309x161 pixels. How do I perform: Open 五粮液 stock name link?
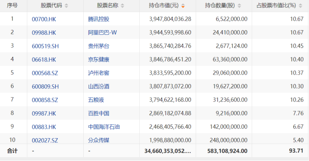point(96,100)
